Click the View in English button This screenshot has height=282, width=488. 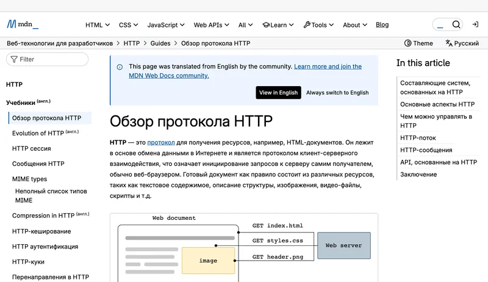(x=278, y=92)
